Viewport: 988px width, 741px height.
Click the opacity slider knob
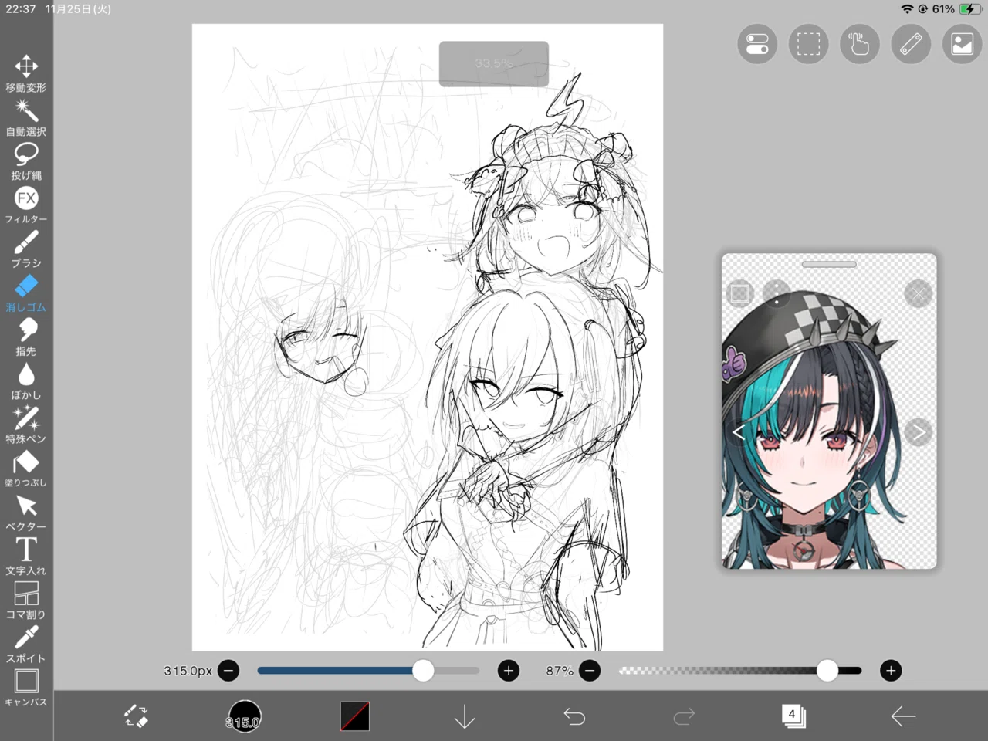coord(827,671)
